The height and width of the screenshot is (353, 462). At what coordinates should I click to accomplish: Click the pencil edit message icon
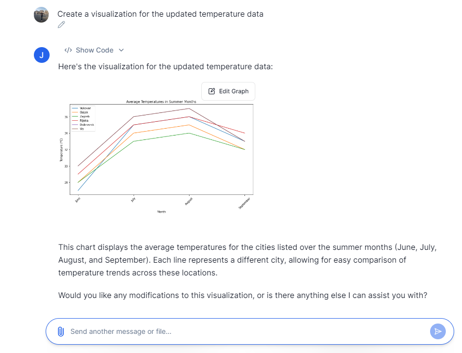(x=61, y=25)
